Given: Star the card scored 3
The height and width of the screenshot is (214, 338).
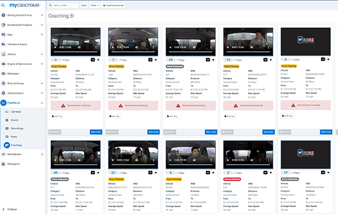Looking at the screenshot, I should (98, 60).
